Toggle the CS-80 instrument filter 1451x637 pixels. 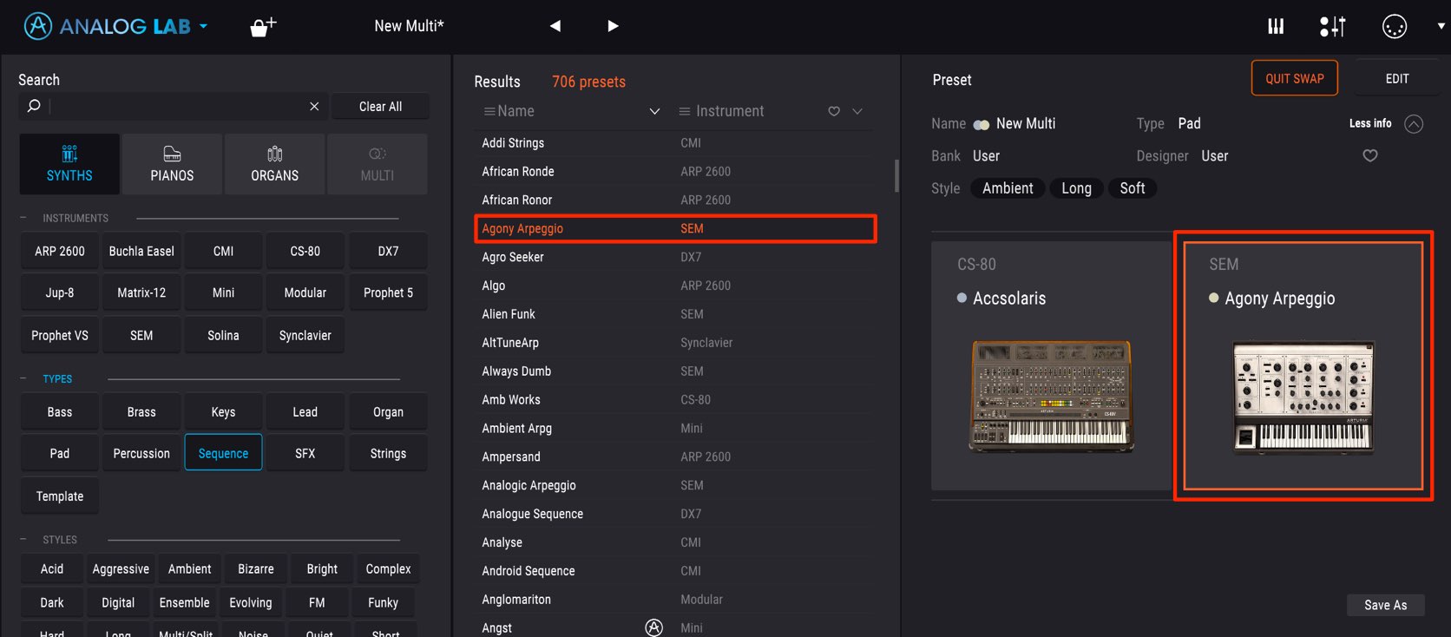[305, 251]
